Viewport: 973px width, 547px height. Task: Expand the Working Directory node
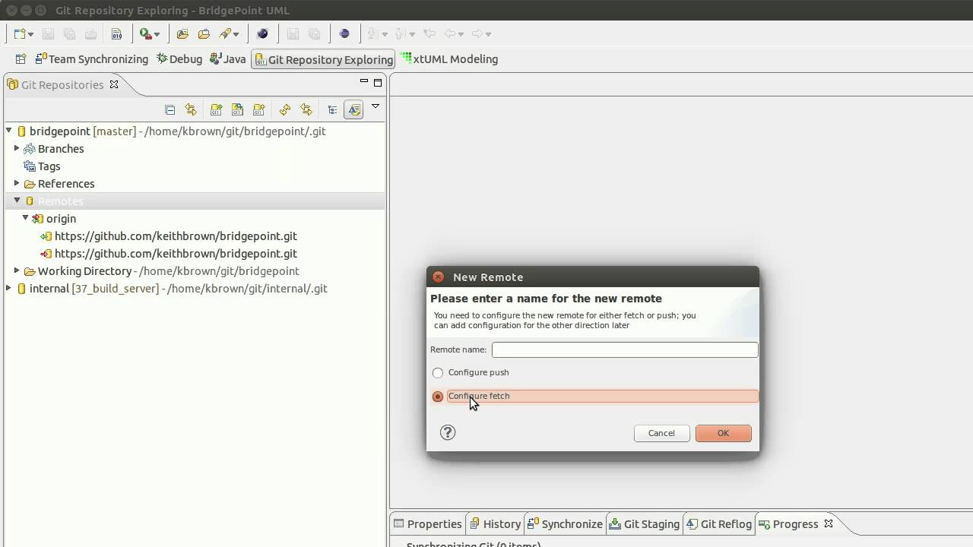(x=17, y=270)
